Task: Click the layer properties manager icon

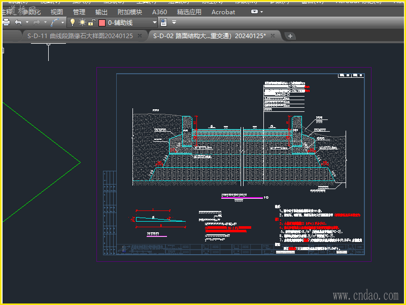Action: pos(163,22)
